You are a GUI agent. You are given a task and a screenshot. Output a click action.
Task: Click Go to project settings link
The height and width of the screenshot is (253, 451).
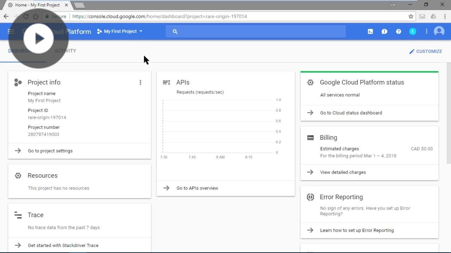(50, 151)
